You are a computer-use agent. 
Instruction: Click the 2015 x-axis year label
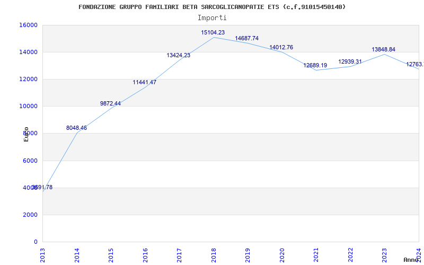[x=111, y=255]
